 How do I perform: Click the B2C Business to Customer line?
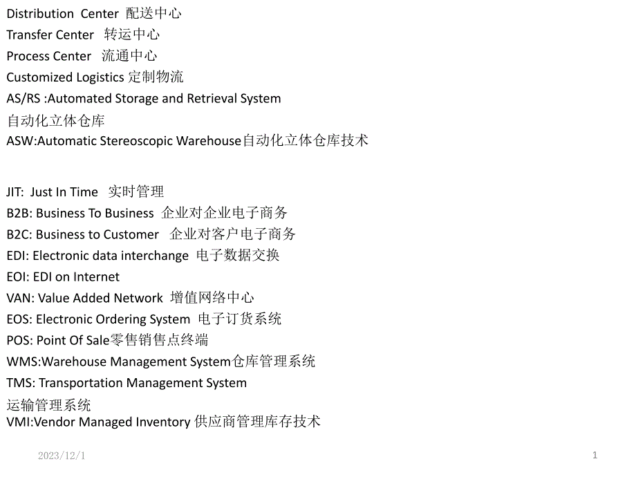pyautogui.click(x=151, y=234)
